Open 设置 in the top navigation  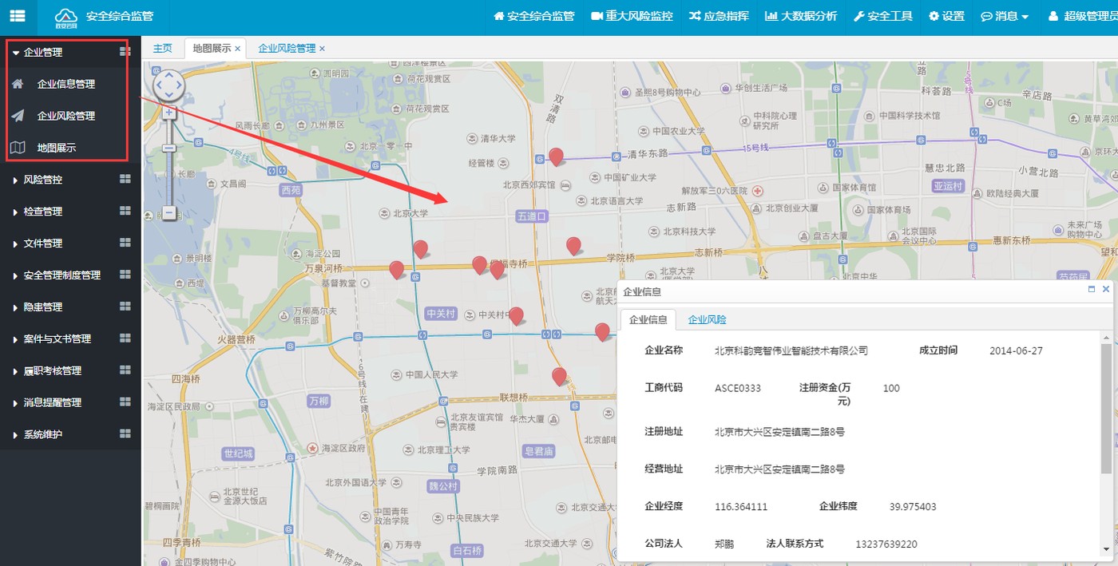pos(946,16)
